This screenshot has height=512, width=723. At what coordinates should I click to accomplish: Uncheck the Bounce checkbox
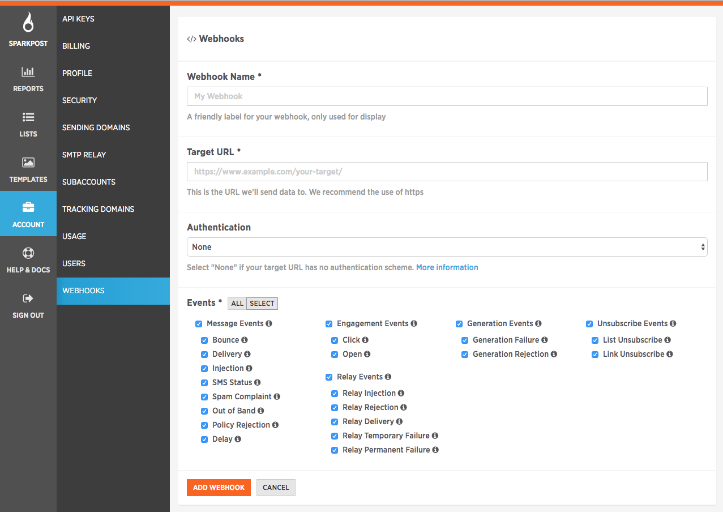[204, 340]
